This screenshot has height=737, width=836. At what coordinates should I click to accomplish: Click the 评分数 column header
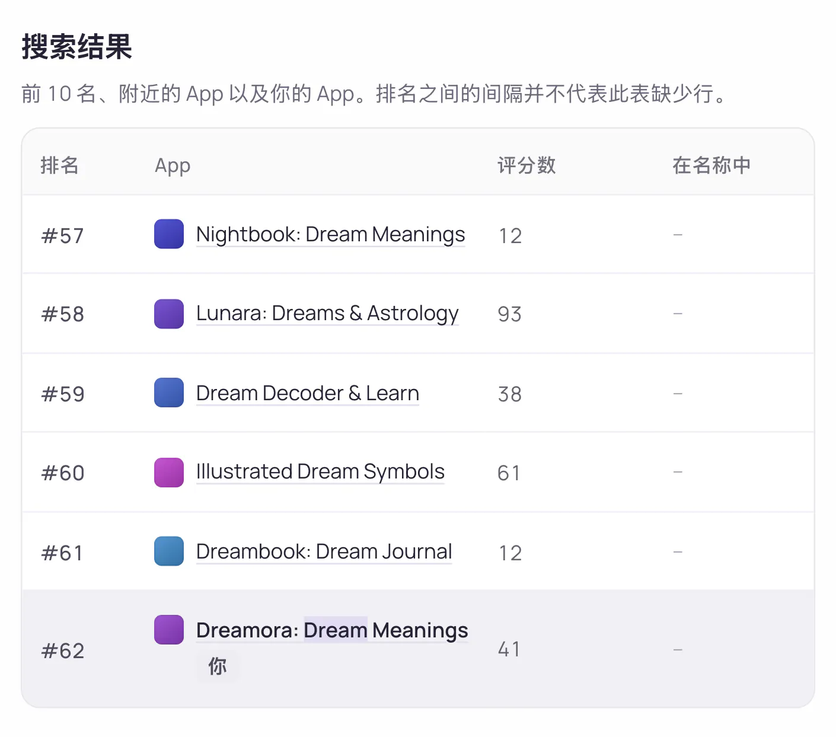pyautogui.click(x=527, y=165)
